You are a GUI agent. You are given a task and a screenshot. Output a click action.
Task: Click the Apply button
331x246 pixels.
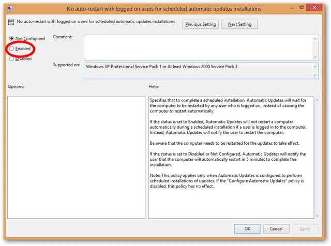click(x=305, y=229)
